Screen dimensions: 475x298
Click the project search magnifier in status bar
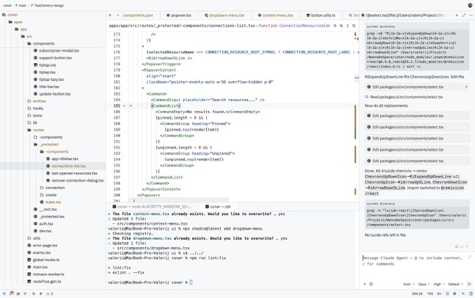tap(34, 293)
